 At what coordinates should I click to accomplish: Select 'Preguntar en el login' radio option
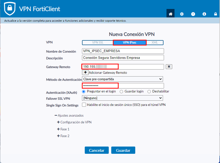[84, 91]
